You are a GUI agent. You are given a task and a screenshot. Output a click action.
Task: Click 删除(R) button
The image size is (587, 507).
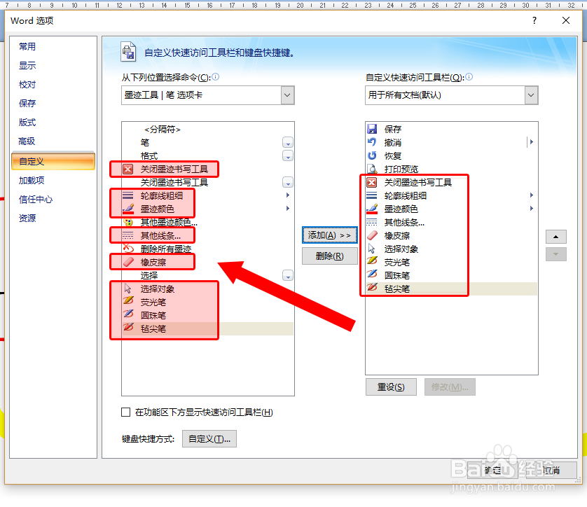pyautogui.click(x=329, y=256)
